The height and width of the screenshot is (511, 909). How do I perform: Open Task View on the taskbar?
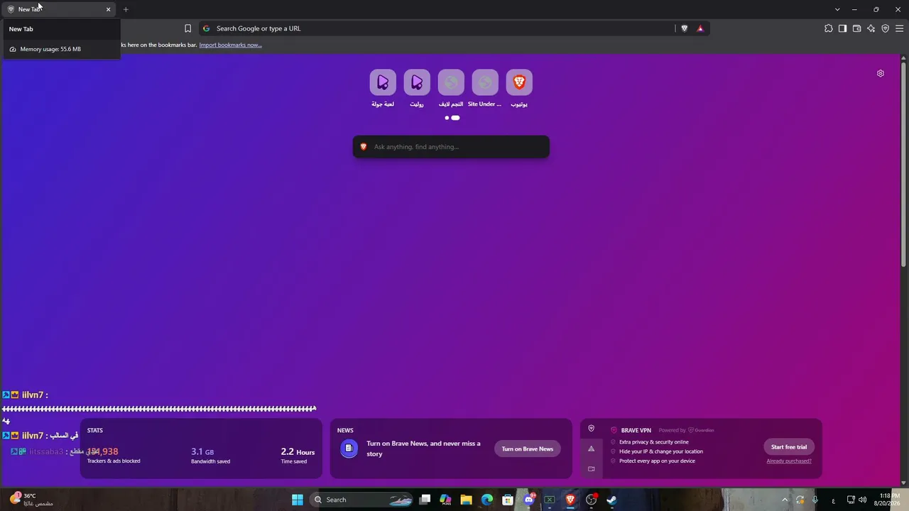pyautogui.click(x=425, y=500)
